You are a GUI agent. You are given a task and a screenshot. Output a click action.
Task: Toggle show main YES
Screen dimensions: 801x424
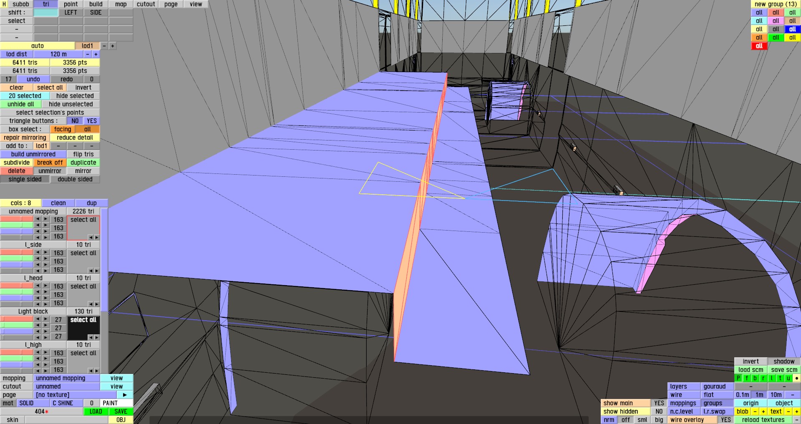coord(659,403)
